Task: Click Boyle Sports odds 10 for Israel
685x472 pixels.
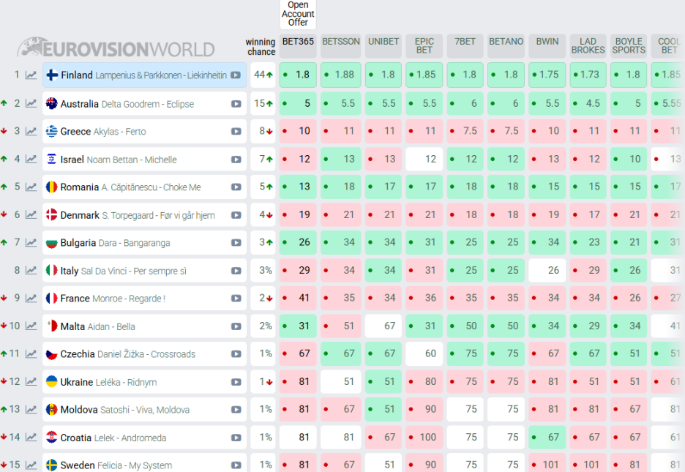Action: (x=629, y=159)
